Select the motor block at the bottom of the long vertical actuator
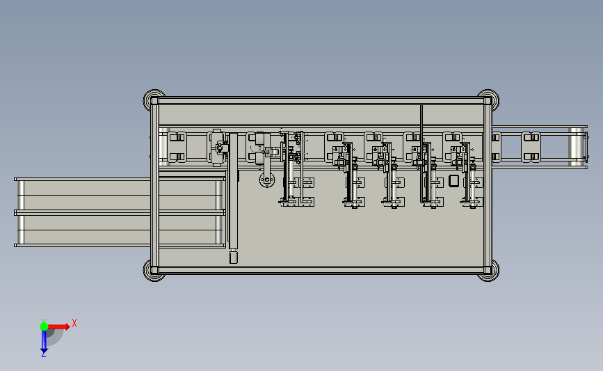This screenshot has height=371, width=603. pyautogui.click(x=234, y=257)
